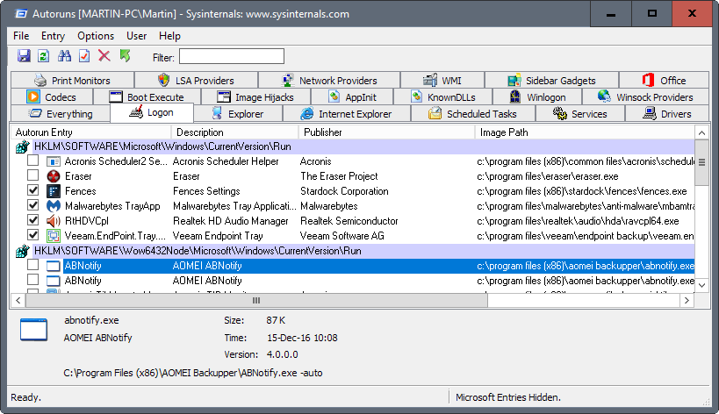
Task: Disable the Veeam.EndPoint.Tray checkbox
Action: [x=32, y=235]
